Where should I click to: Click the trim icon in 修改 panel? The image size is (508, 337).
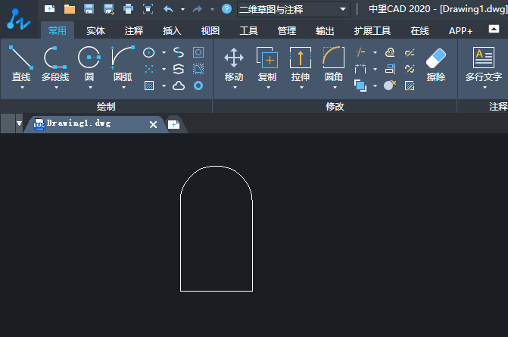[x=360, y=52]
